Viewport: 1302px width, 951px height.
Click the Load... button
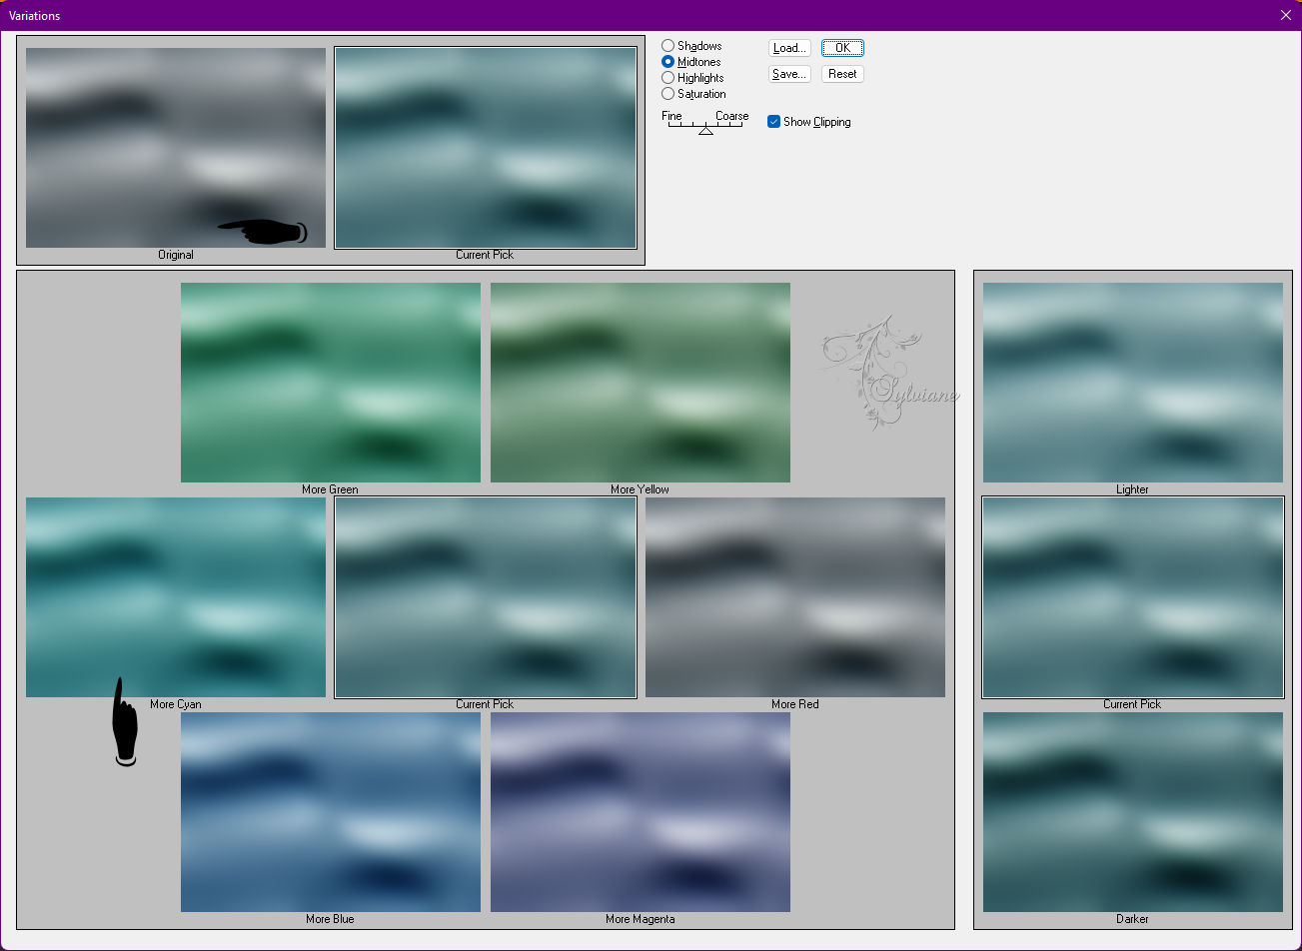[789, 48]
